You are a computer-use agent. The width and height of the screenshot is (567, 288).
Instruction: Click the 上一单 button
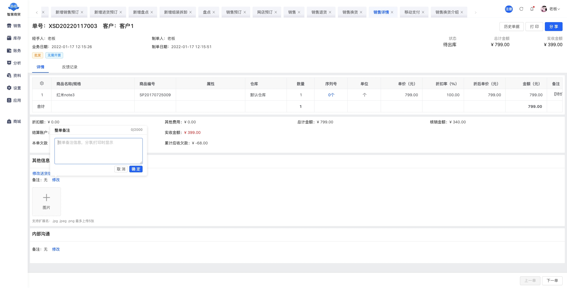pyautogui.click(x=530, y=281)
